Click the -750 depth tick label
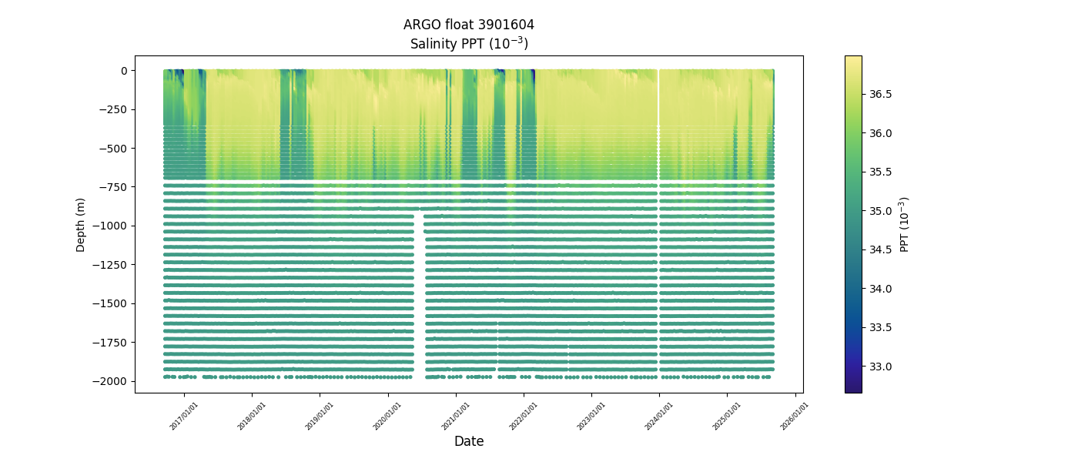 pyautogui.click(x=115, y=187)
